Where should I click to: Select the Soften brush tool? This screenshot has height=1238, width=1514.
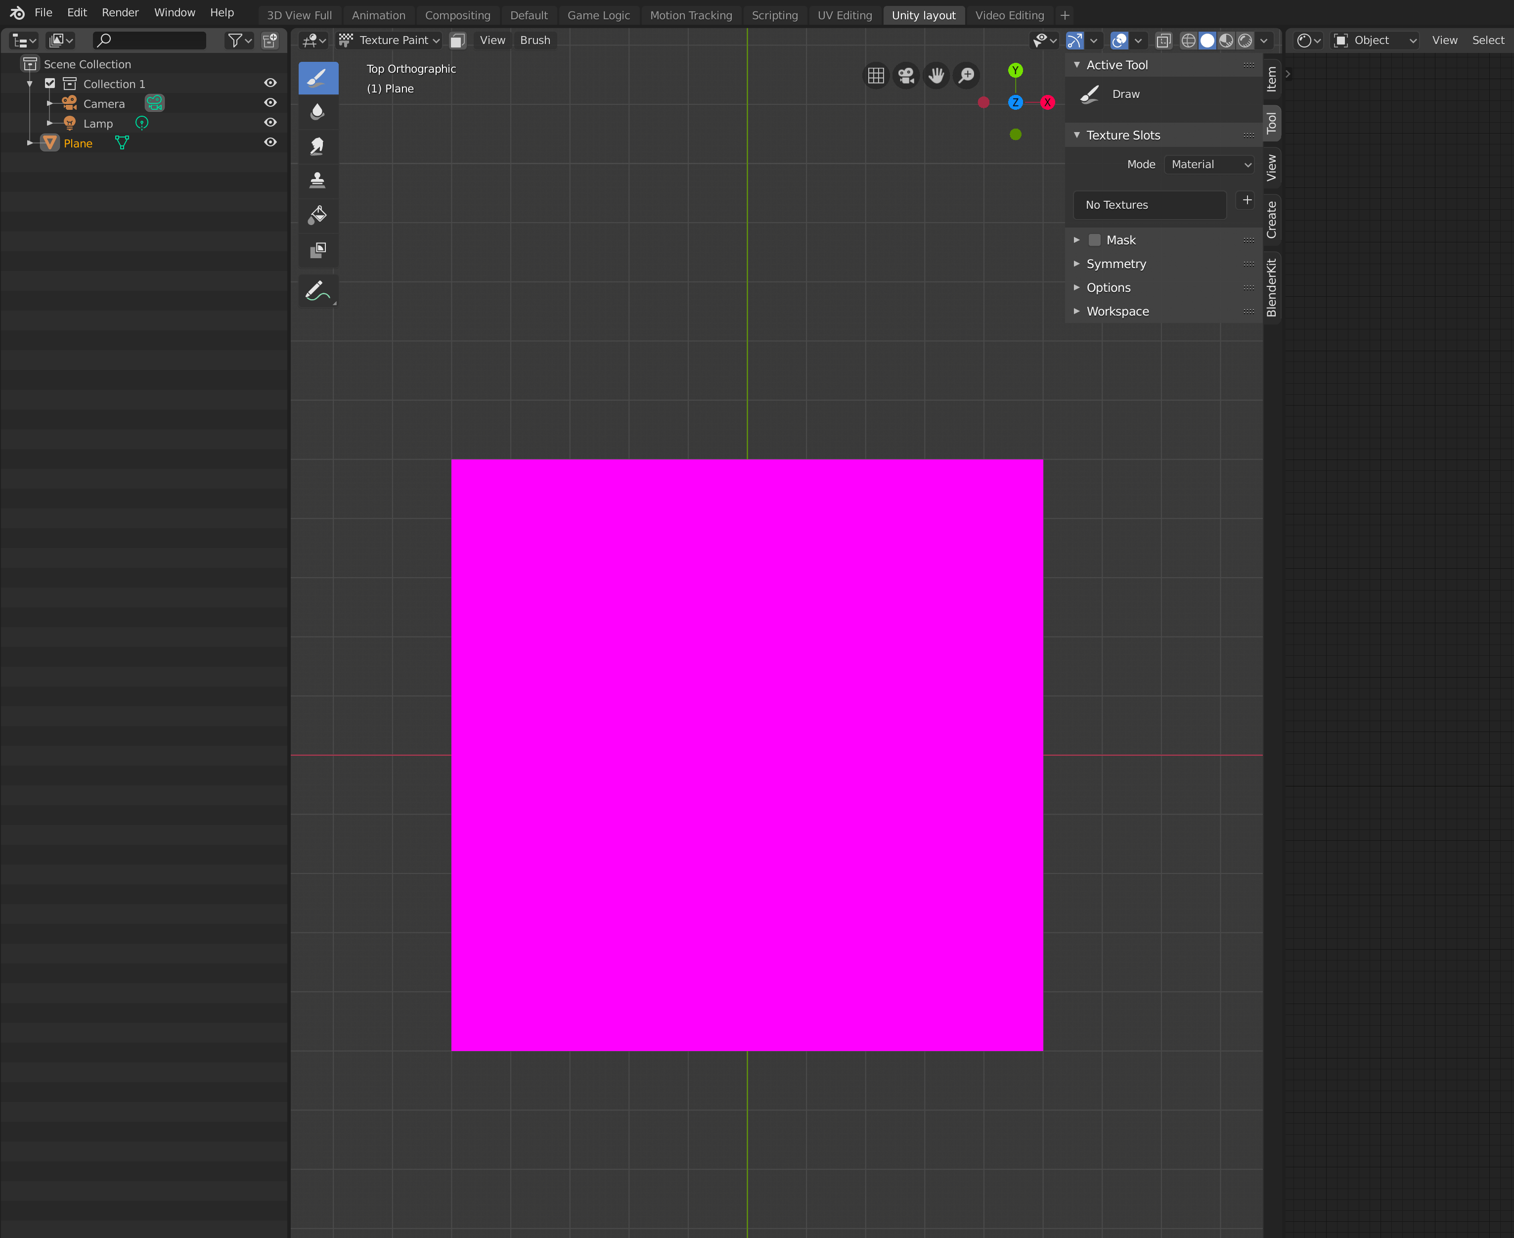(x=318, y=111)
